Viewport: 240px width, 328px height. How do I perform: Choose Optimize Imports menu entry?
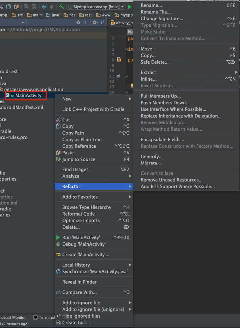coord(94,221)
